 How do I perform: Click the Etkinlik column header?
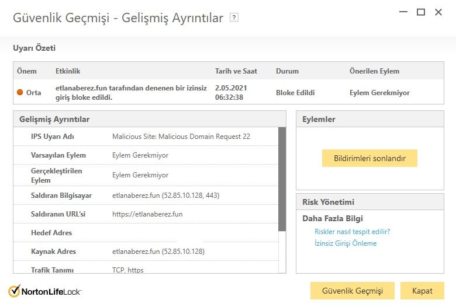click(x=68, y=71)
